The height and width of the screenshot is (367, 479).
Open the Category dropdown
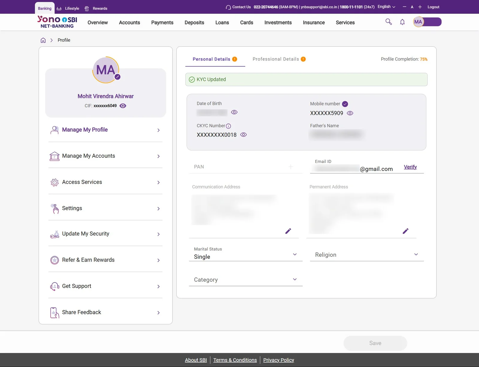click(246, 280)
